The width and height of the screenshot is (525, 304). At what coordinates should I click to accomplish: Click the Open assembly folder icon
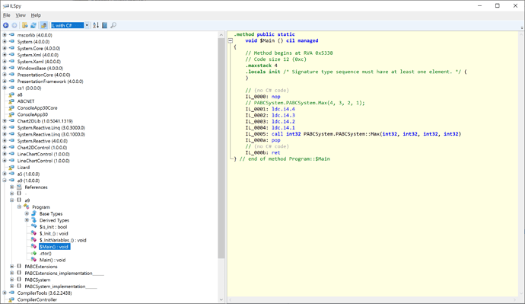(25, 25)
